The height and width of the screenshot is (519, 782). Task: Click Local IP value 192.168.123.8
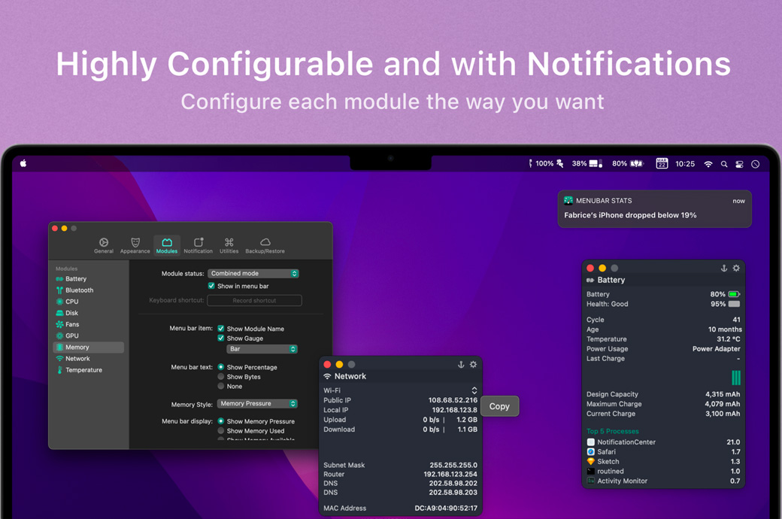454,410
